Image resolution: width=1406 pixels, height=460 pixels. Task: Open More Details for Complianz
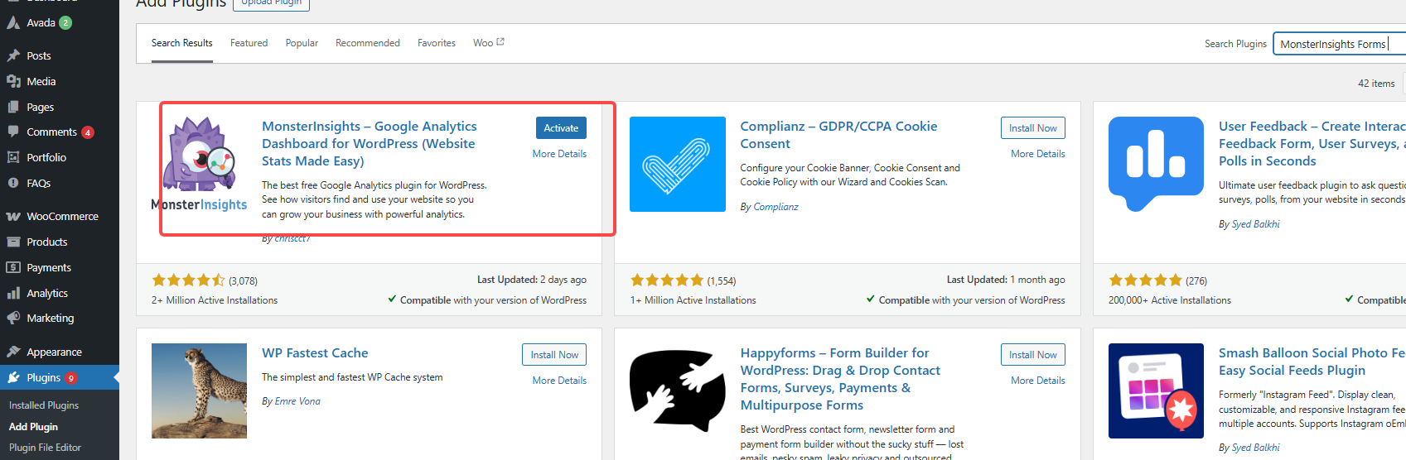point(1037,154)
